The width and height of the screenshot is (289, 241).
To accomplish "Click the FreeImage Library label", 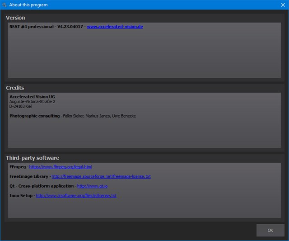I will pyautogui.click(x=28, y=176).
